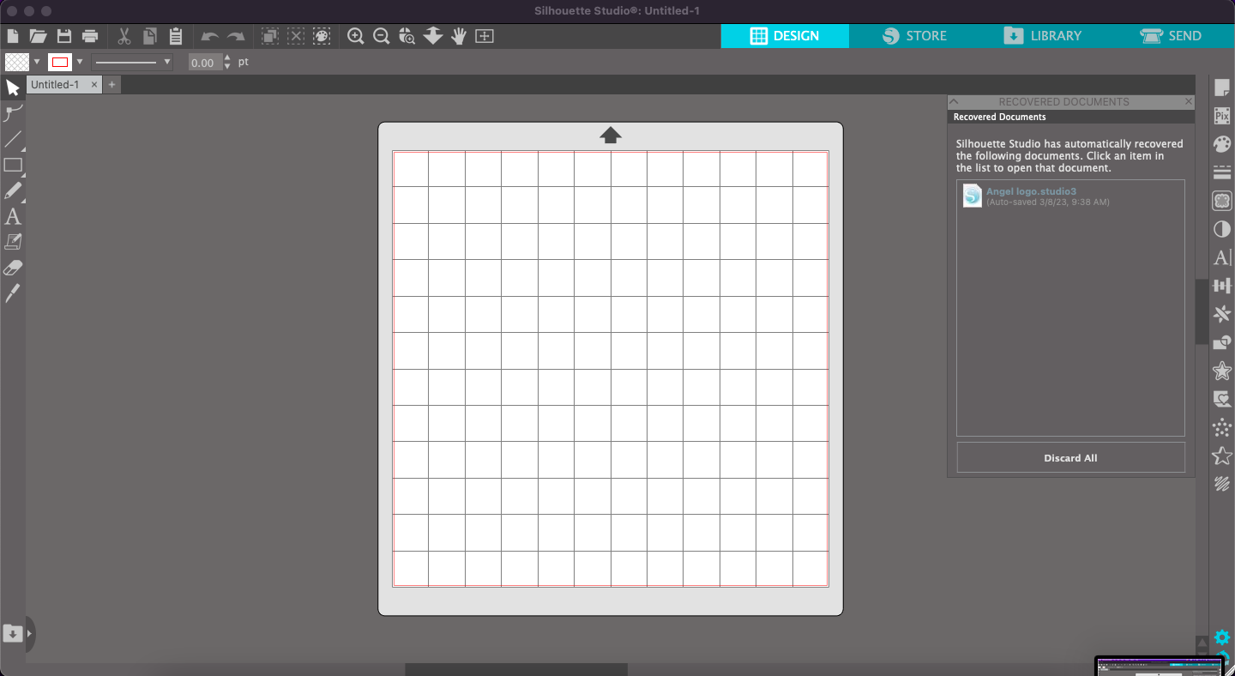
Task: Activate the Draw Rectangle tool
Action: click(x=13, y=165)
